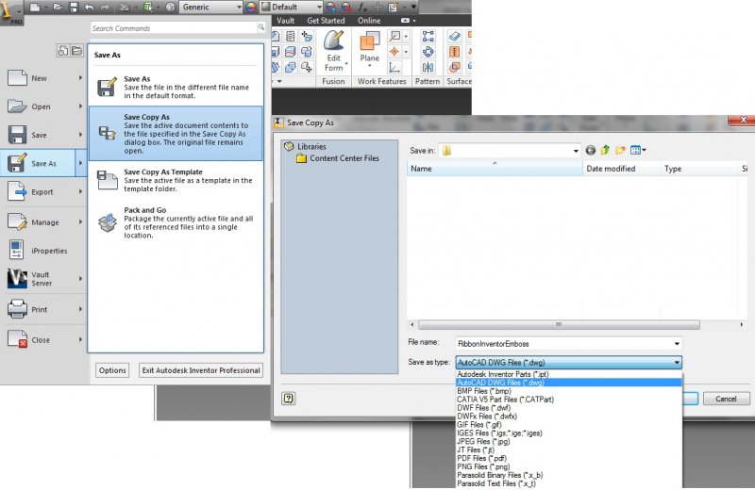Click the Create New Folder icon
The image size is (755, 490).
pyautogui.click(x=620, y=150)
